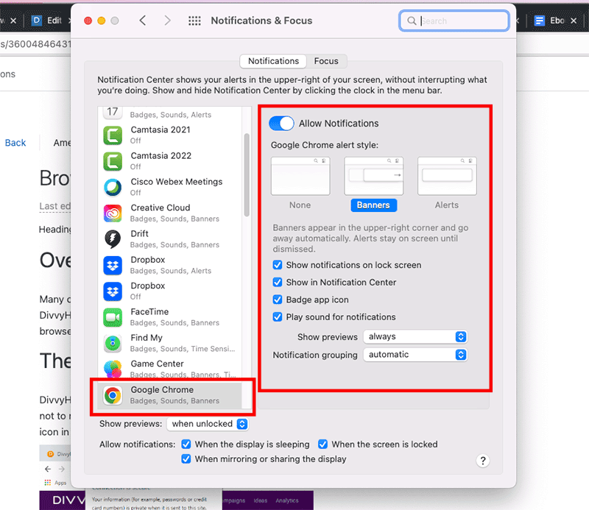Select Find My app icon
589x510 pixels.
click(x=113, y=343)
